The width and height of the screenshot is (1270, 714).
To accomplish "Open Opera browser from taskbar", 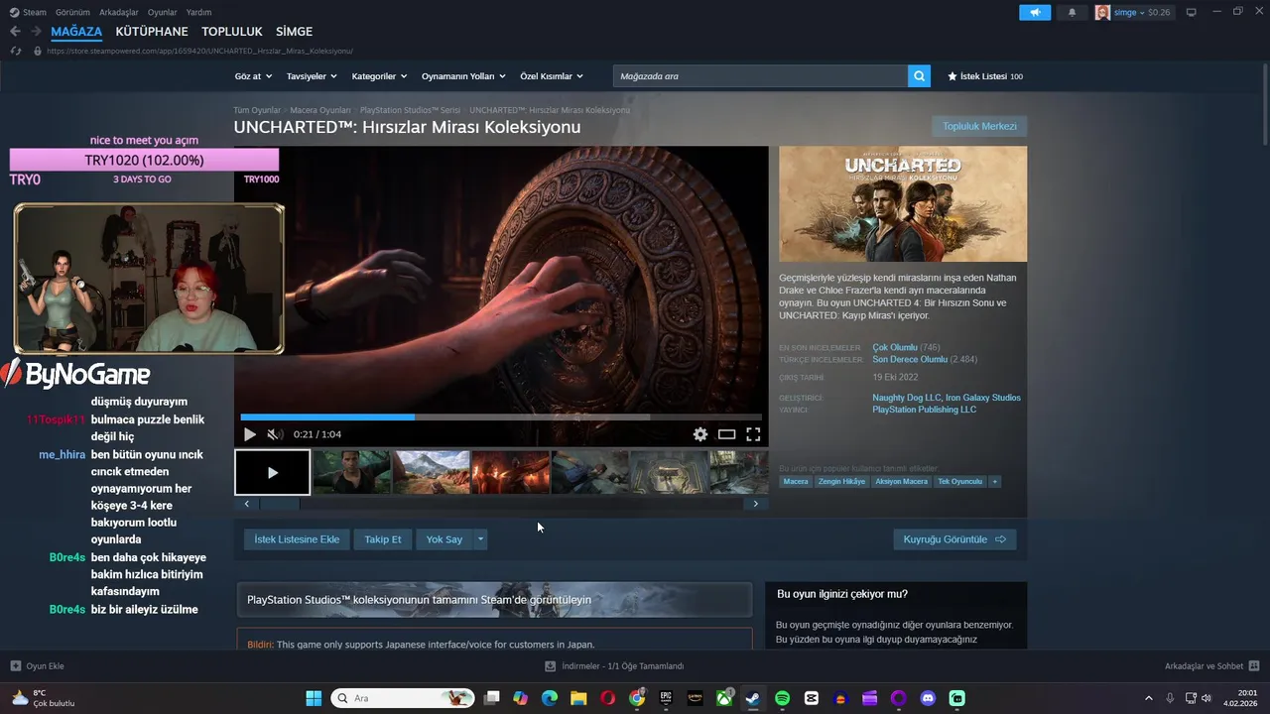I will pos(607,698).
